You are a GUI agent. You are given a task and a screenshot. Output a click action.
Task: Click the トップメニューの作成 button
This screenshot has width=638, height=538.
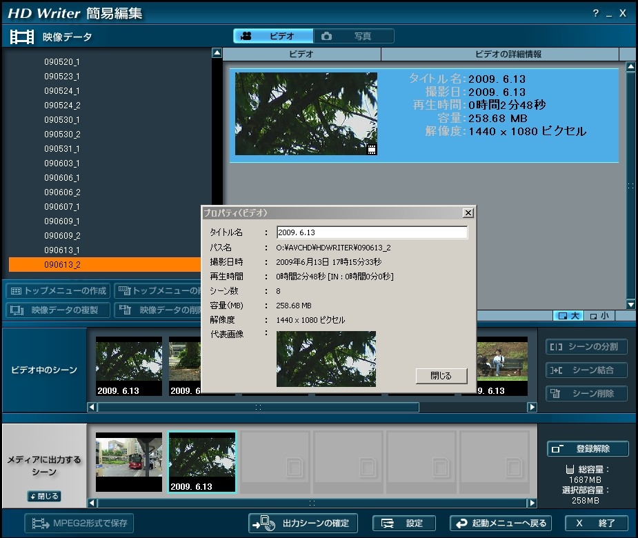tap(59, 290)
